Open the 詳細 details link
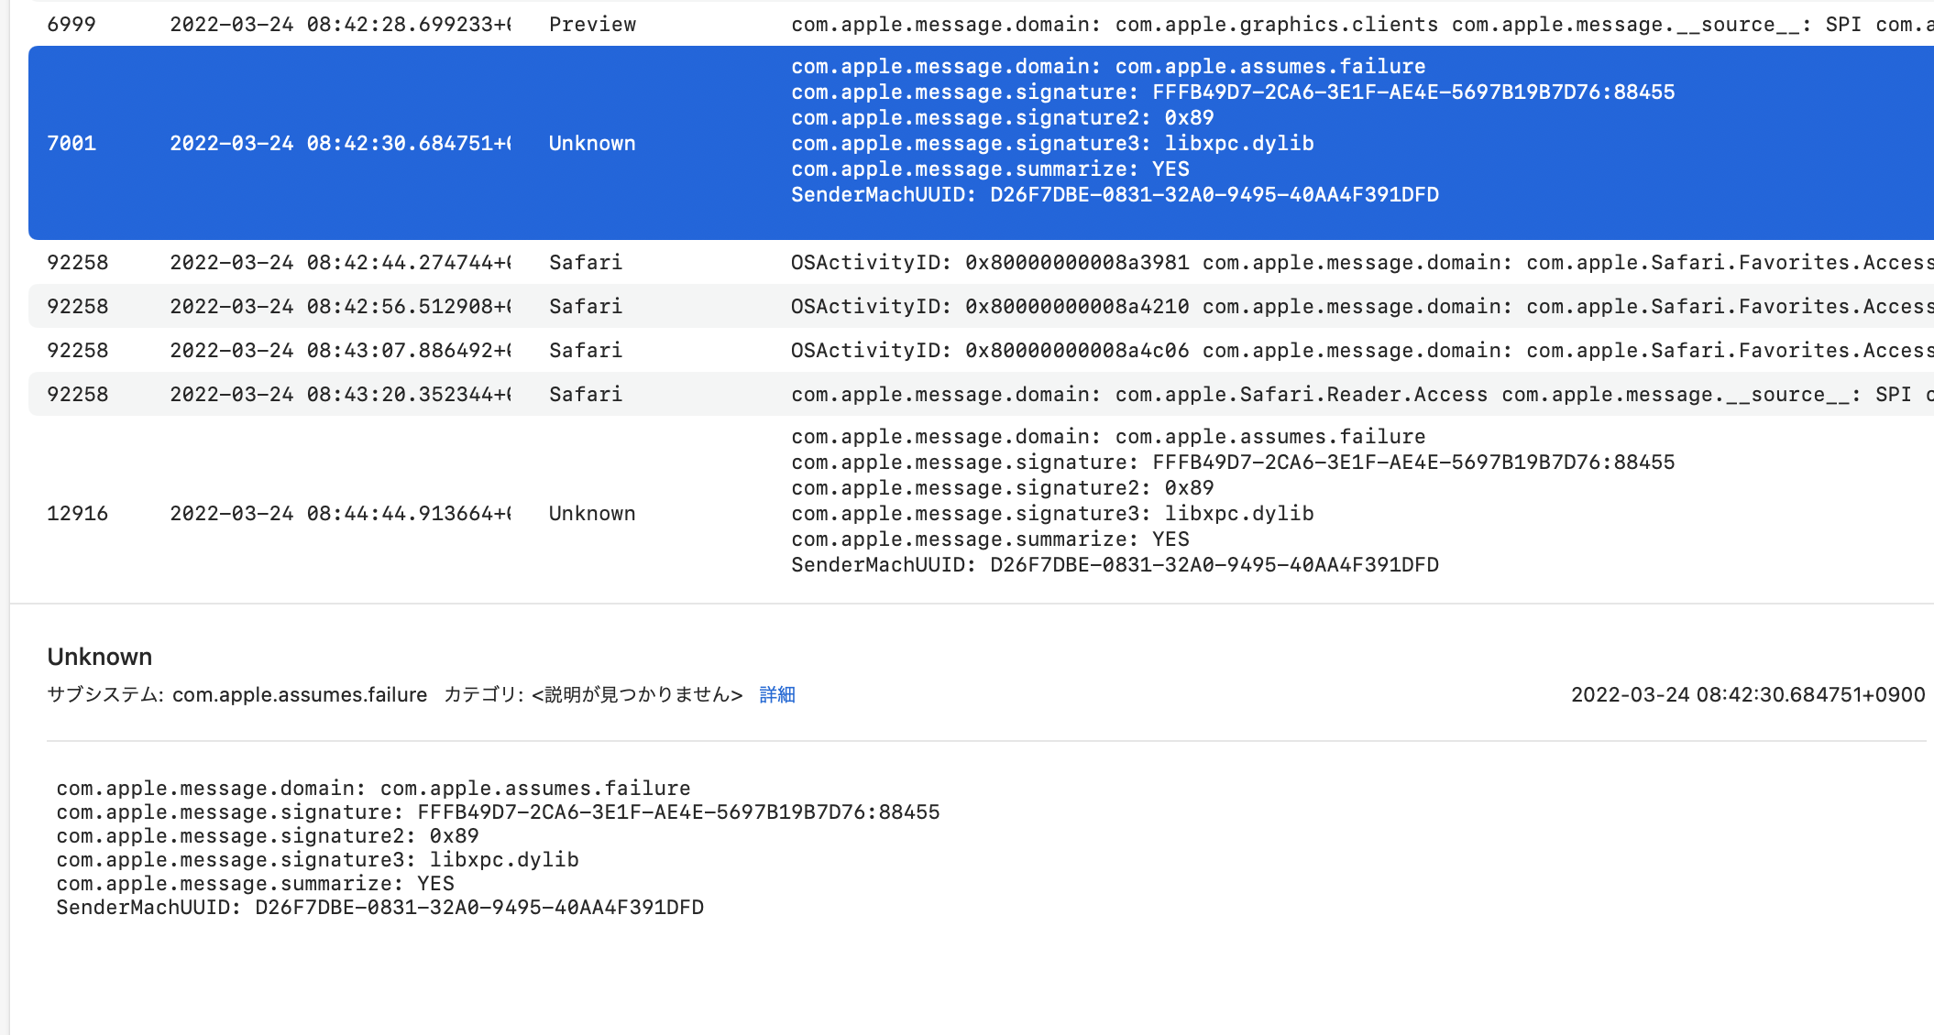This screenshot has height=1035, width=1934. click(x=776, y=695)
